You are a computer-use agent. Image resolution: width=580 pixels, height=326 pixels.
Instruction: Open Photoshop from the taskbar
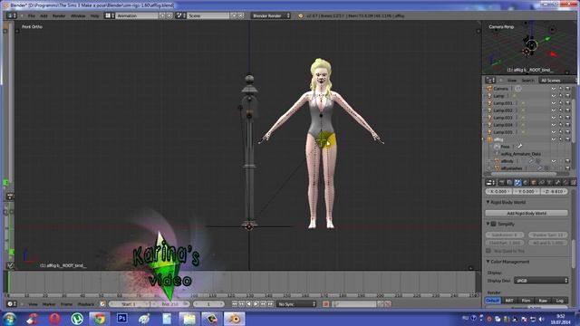click(x=121, y=318)
